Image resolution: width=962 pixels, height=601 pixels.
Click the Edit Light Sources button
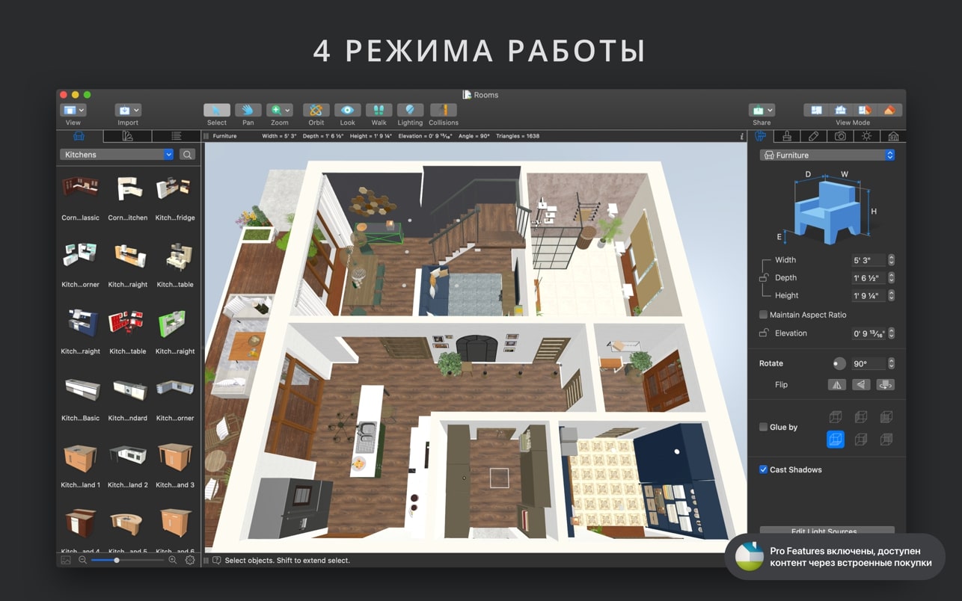pos(826,531)
